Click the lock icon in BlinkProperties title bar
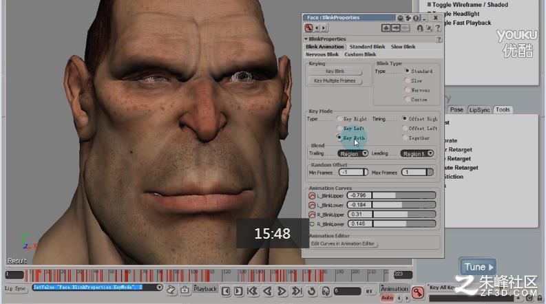This screenshot has height=304, width=546. tap(416, 18)
